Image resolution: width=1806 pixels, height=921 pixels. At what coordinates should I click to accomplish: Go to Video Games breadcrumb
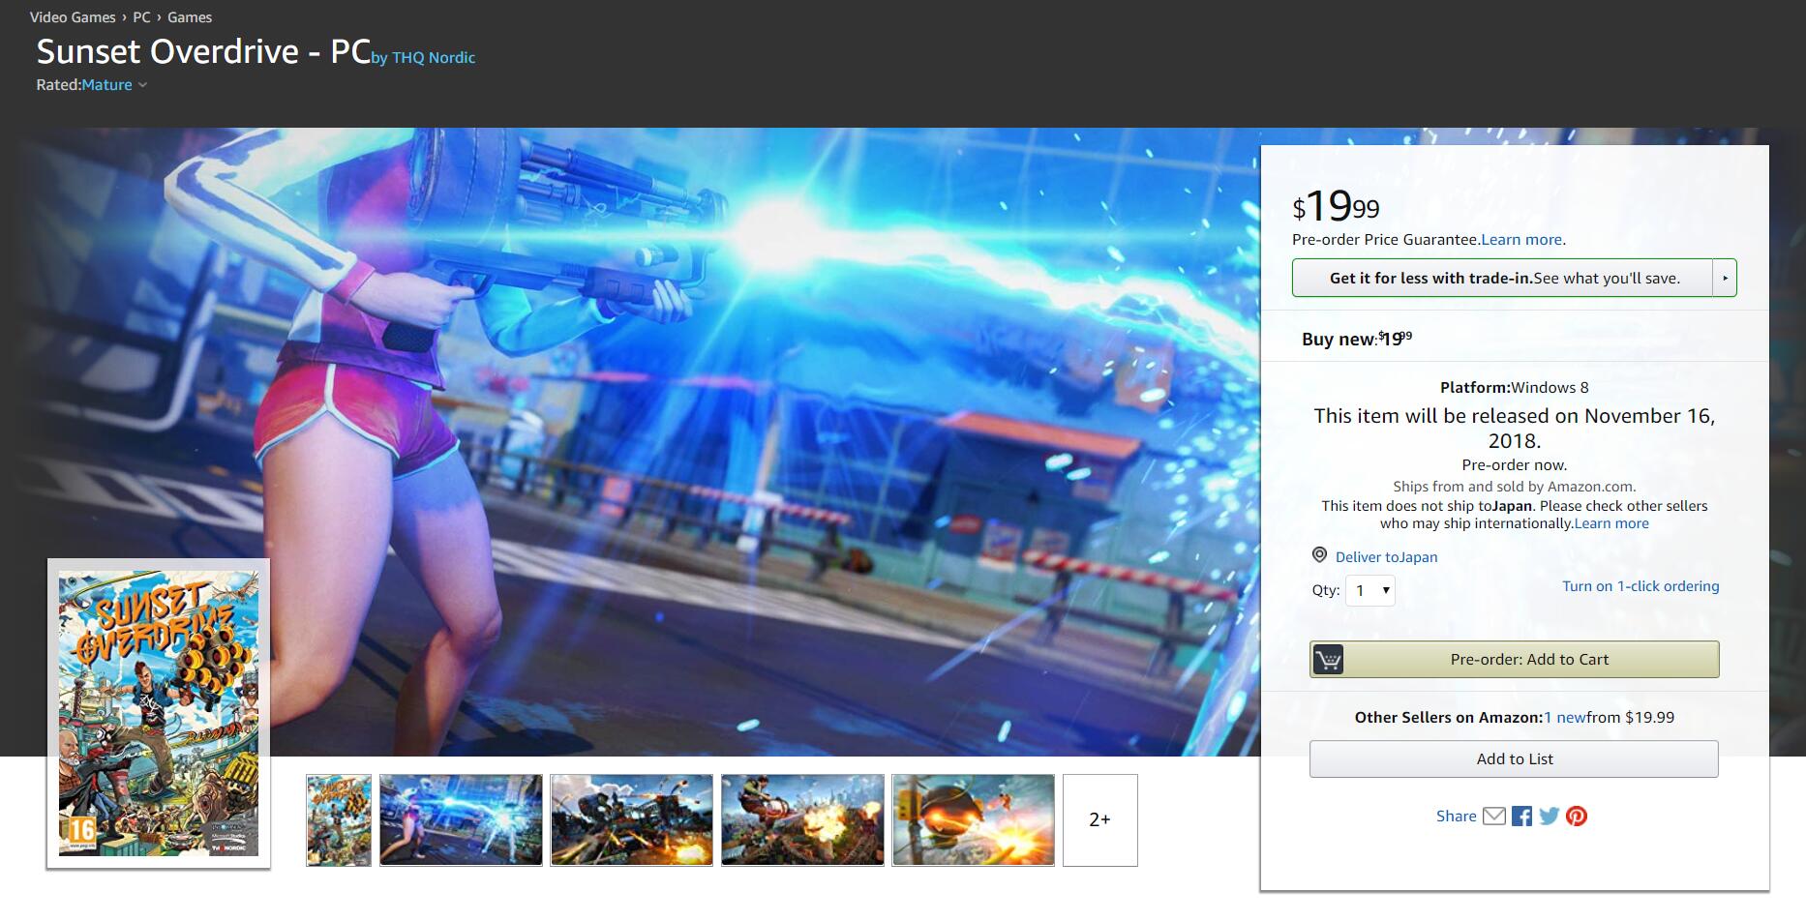coord(73,17)
